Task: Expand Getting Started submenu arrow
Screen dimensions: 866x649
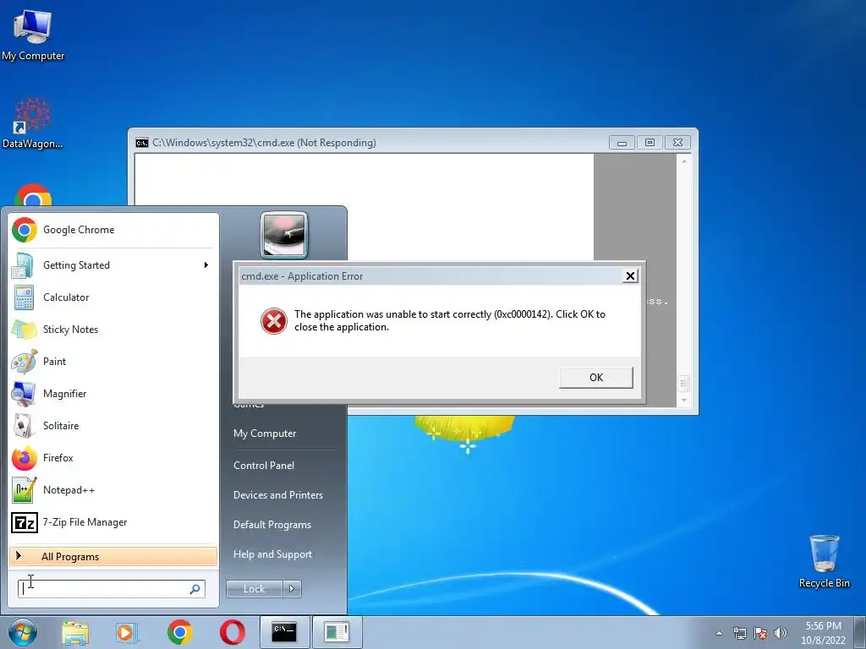Action: pyautogui.click(x=206, y=265)
